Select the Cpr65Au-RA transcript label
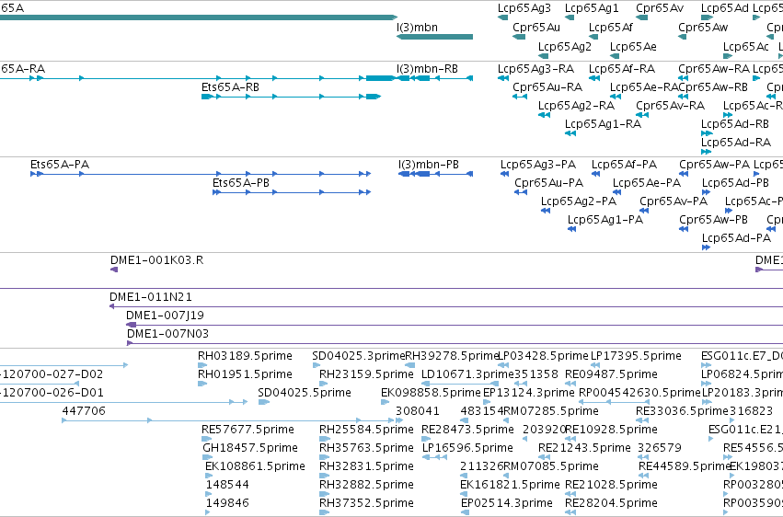The width and height of the screenshot is (783, 517). (x=547, y=87)
